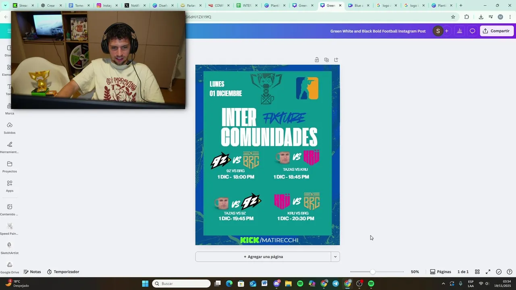Bookmark this page with the star icon
The width and height of the screenshot is (516, 290).
click(453, 17)
